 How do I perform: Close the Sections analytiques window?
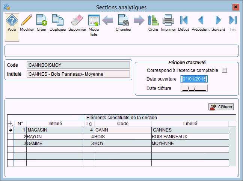click(x=235, y=7)
